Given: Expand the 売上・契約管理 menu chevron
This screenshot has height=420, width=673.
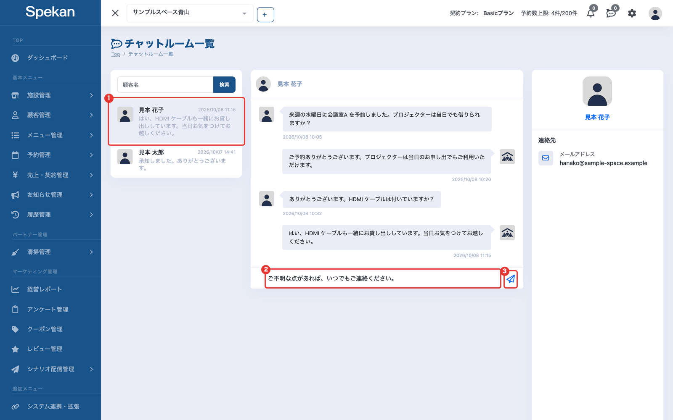Looking at the screenshot, I should [x=91, y=175].
